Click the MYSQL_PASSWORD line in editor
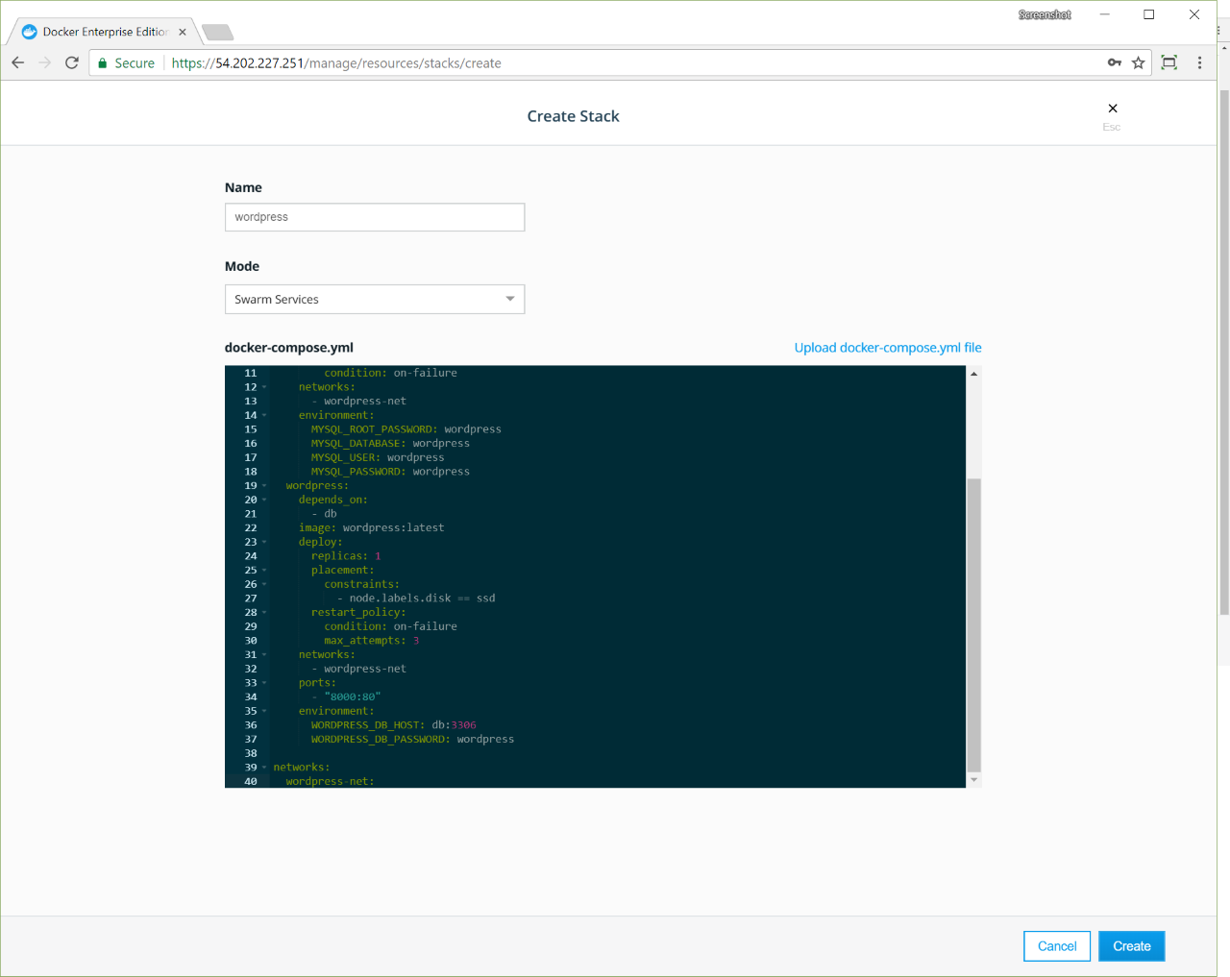 coord(390,472)
